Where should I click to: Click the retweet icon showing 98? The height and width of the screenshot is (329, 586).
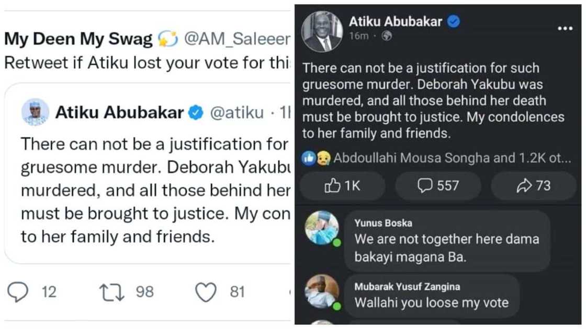click(113, 291)
